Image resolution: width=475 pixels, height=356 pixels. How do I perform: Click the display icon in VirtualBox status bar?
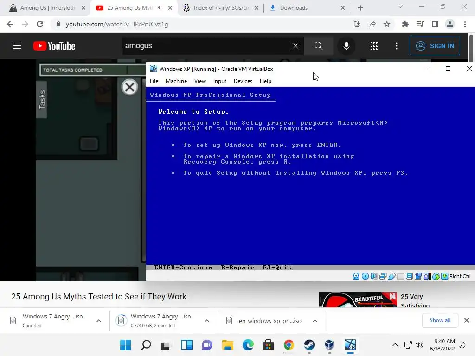click(x=409, y=276)
